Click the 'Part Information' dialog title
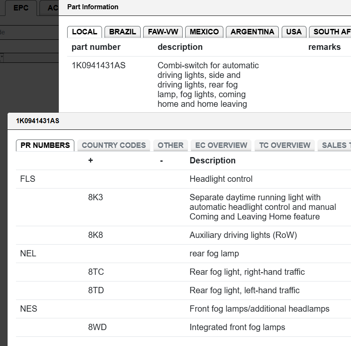Viewport: 351px width, 346px height. click(x=93, y=7)
